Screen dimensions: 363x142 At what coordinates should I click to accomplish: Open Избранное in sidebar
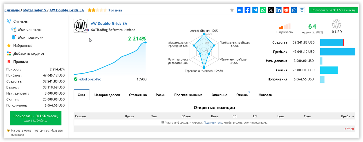coord(23,45)
